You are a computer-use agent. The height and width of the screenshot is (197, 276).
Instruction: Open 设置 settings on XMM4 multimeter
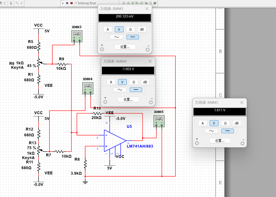click(128, 100)
